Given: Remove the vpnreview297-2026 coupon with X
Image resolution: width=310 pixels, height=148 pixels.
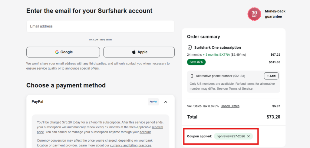Looking at the screenshot, I should pyautogui.click(x=249, y=136).
